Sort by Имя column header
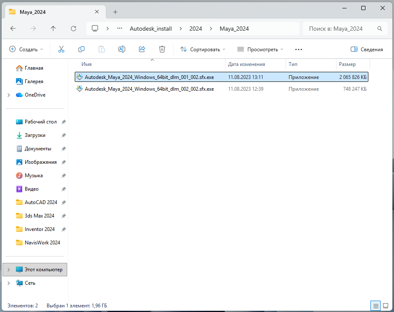Viewport: 394px width, 312px height. pos(87,64)
